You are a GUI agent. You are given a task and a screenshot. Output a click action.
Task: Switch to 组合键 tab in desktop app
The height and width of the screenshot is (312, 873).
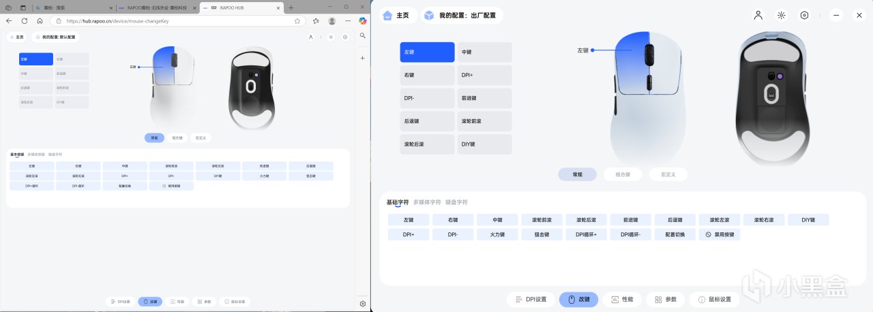622,174
